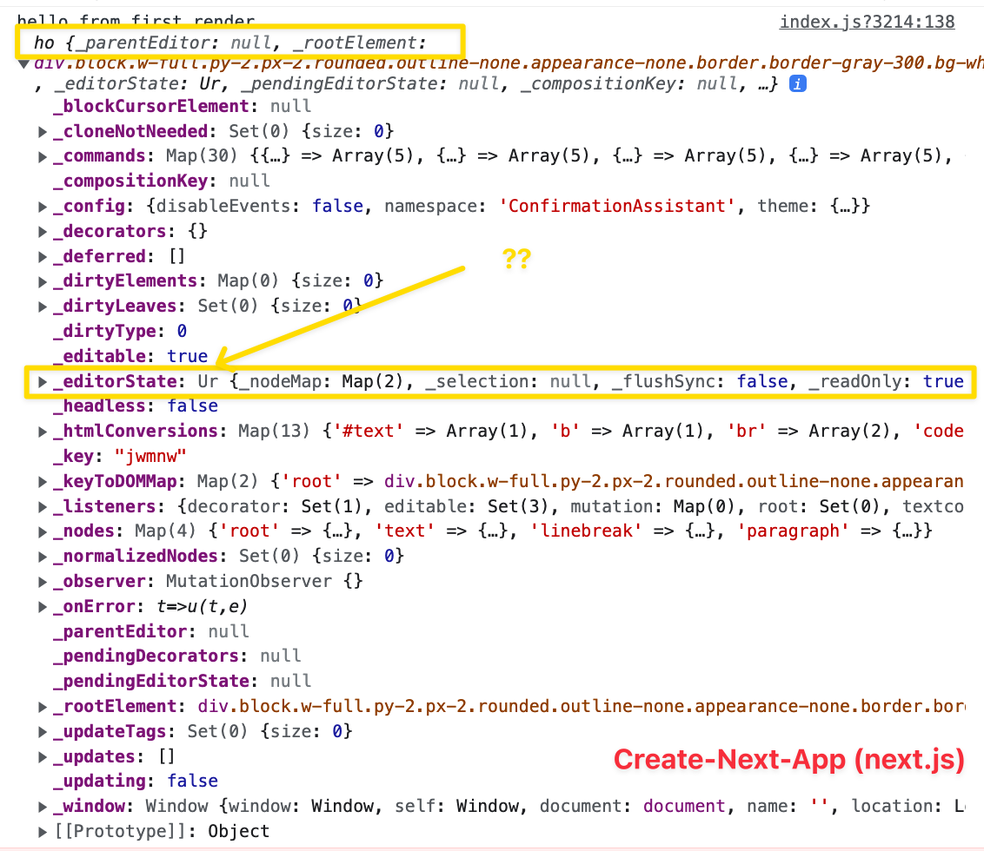Expand the _onError function entry
The image size is (984, 851).
coord(42,606)
